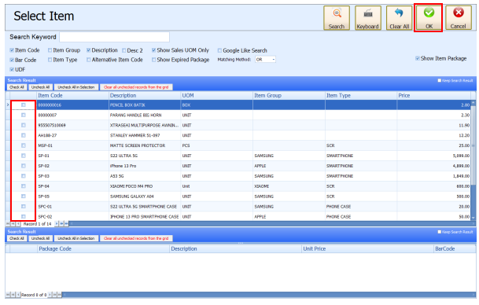Screen dimensions: 479x305
Task: Enable Alternative Item Code checkbox
Action: (88, 60)
